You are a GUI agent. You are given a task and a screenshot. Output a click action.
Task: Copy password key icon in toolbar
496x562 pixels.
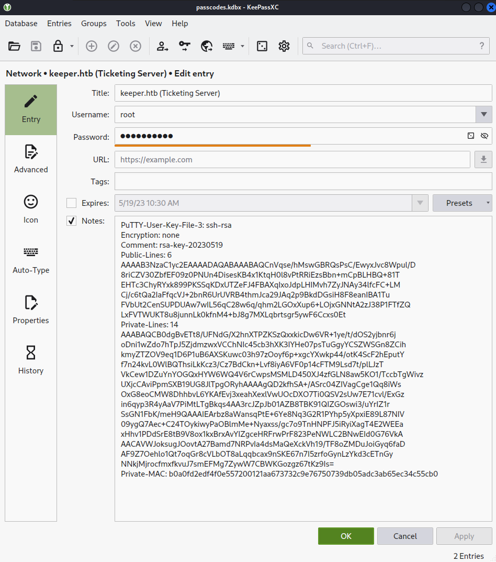pos(185,46)
